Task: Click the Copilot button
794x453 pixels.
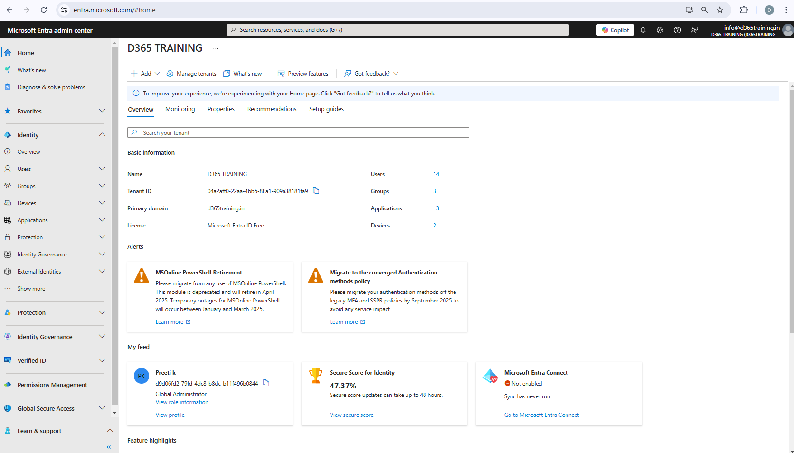Action: tap(615, 30)
